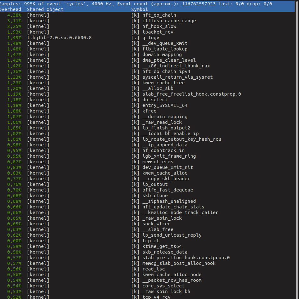Select the g_logv symbol entry

coord(151,38)
